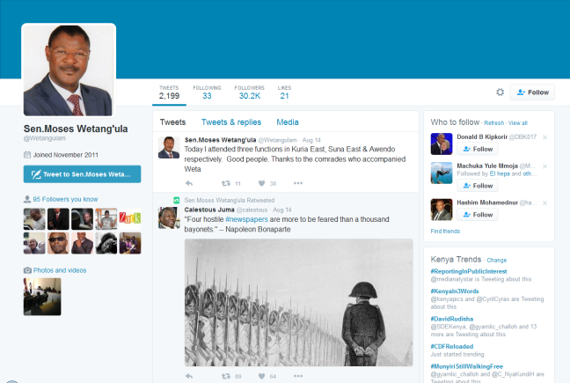Open Machuka Yule Mmoja's avatar
This screenshot has width=570, height=383.
(442, 173)
